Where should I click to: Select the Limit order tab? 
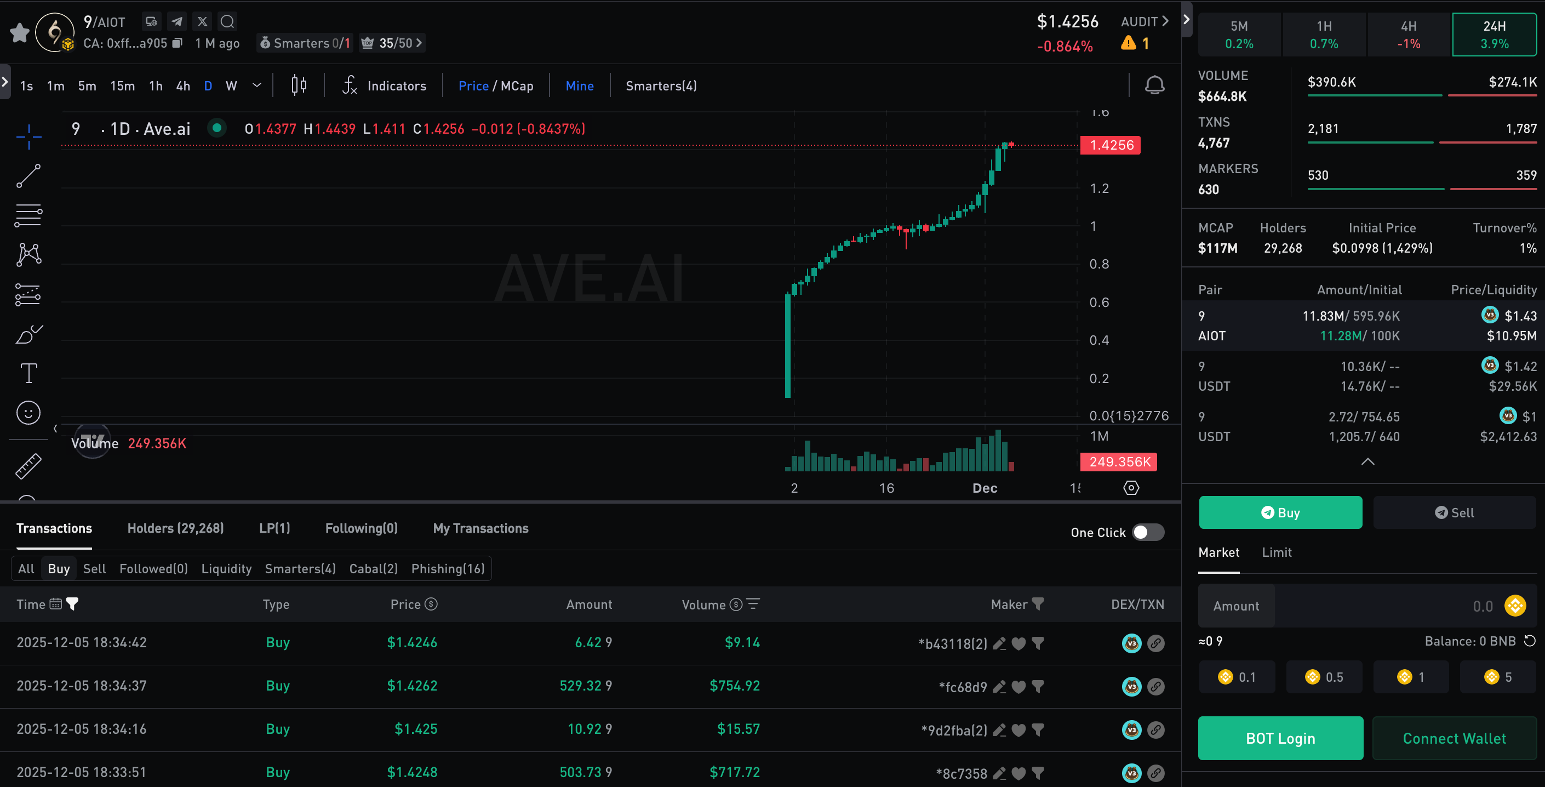pyautogui.click(x=1277, y=552)
